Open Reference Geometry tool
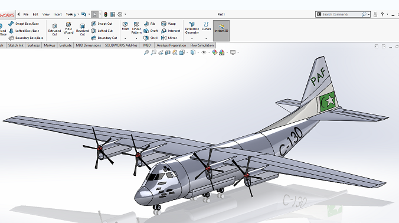 pos(192,28)
